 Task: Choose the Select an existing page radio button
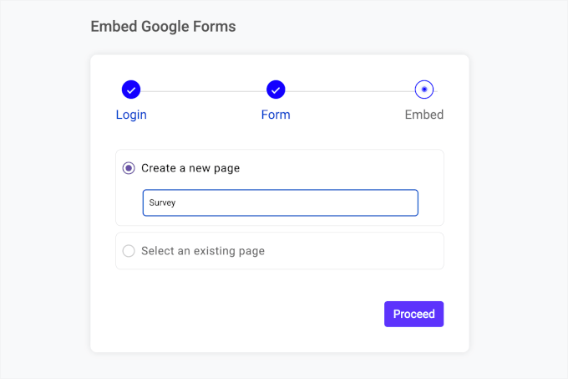(129, 251)
